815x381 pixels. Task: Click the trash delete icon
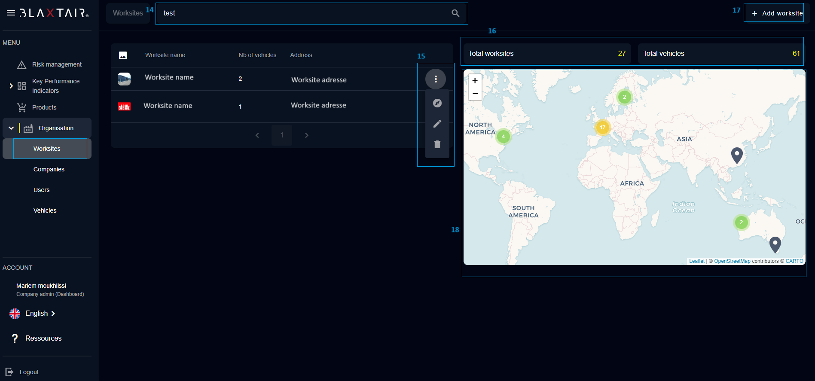click(x=437, y=144)
